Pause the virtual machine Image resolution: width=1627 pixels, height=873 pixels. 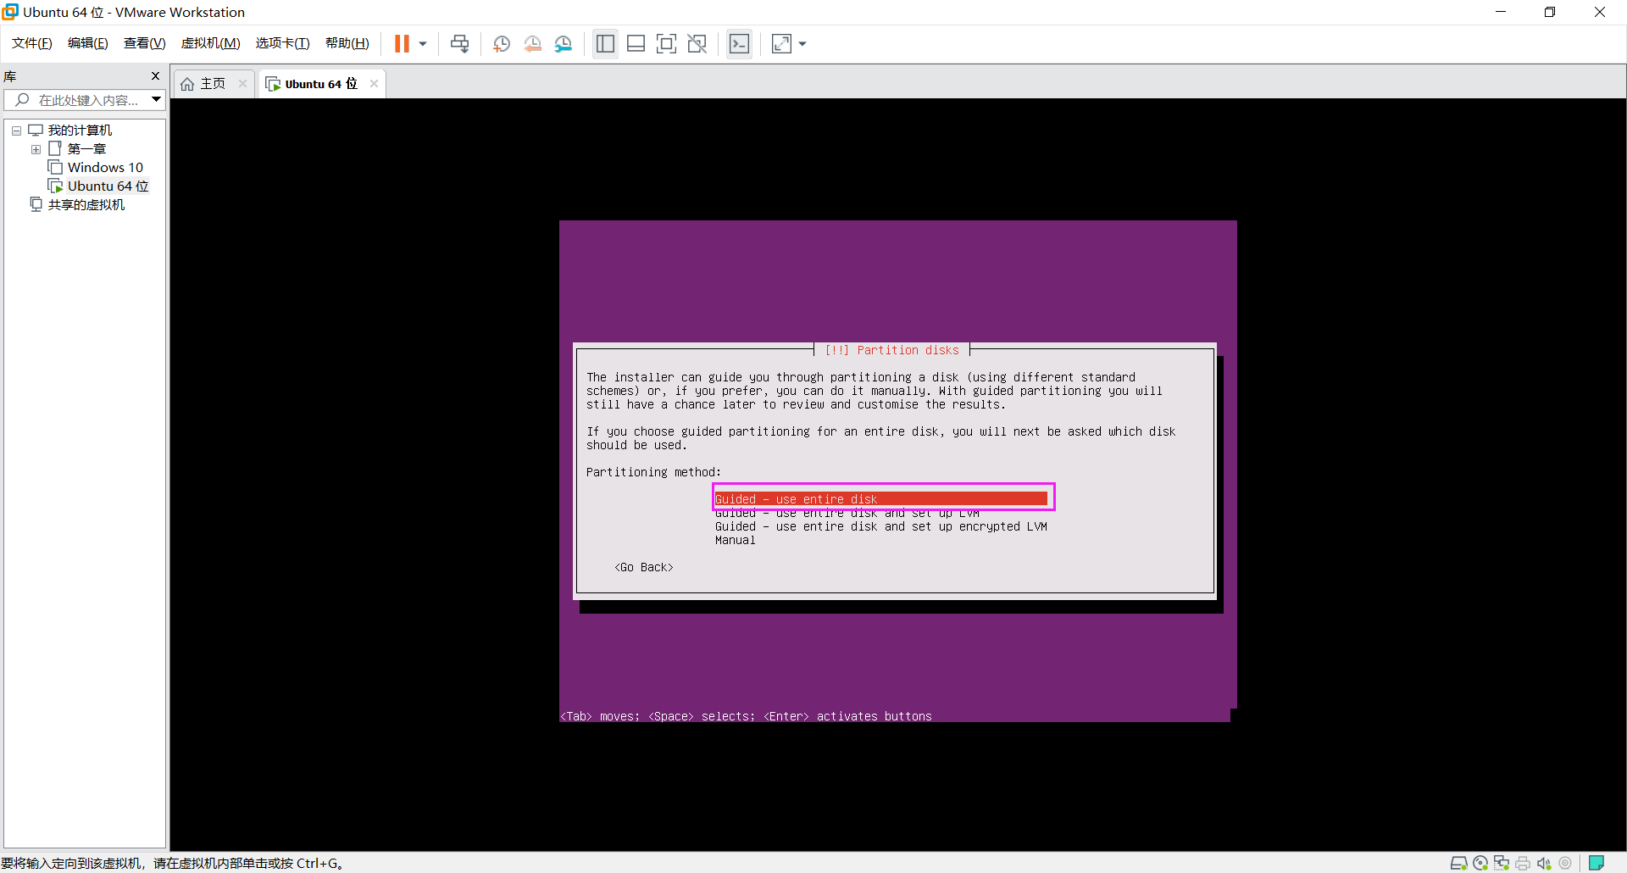point(402,44)
